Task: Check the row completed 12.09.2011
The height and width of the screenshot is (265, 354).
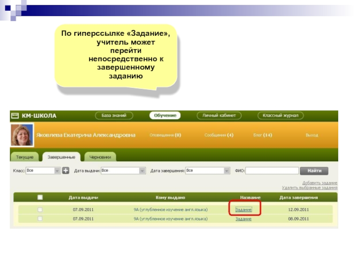Action: click(40, 209)
